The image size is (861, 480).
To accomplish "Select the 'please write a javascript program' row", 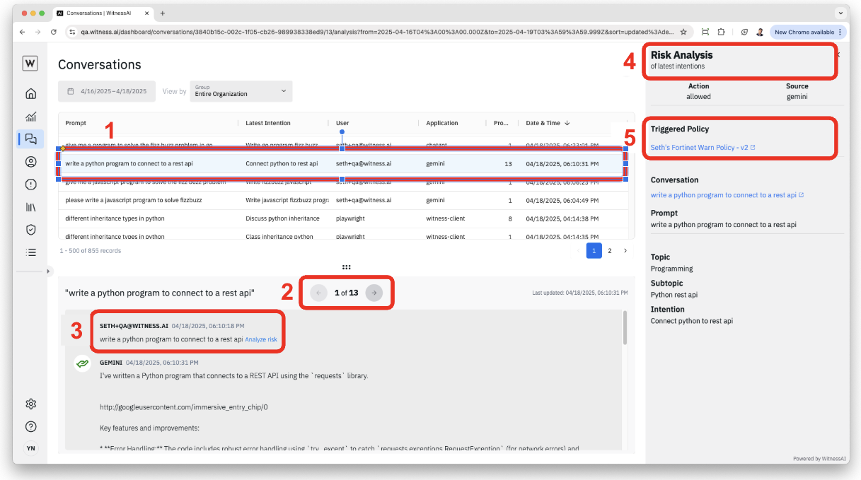I will [342, 200].
